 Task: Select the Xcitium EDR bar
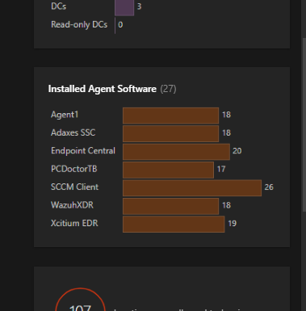coord(174,225)
